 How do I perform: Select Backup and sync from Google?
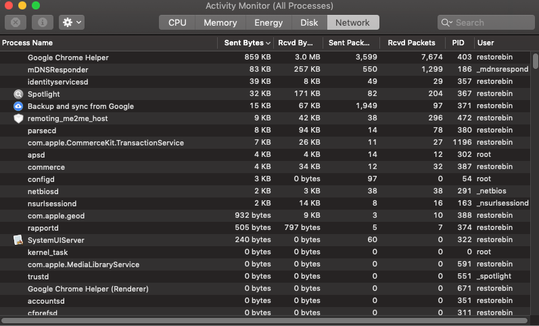pyautogui.click(x=80, y=106)
